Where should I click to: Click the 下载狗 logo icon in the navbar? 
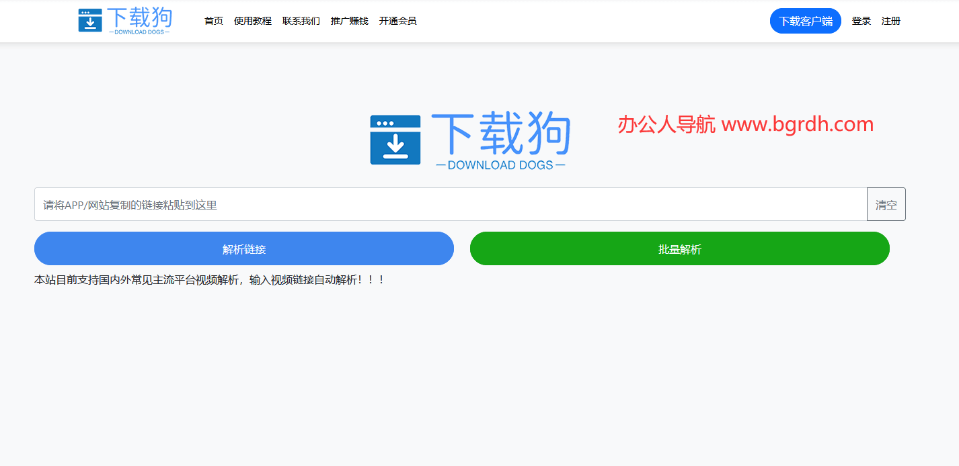[89, 19]
